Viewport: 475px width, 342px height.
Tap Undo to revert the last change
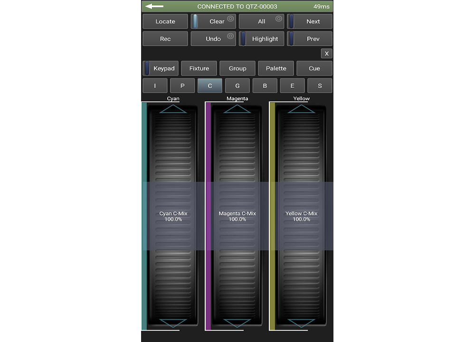tap(213, 38)
